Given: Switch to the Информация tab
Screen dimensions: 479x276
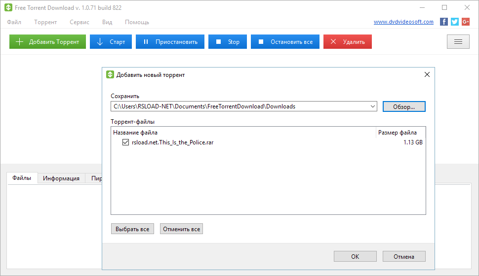Looking at the screenshot, I should pos(61,178).
